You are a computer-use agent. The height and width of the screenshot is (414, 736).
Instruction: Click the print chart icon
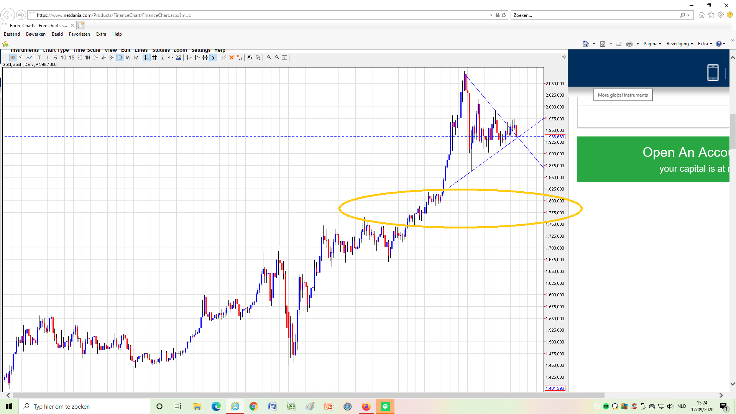tap(250, 58)
